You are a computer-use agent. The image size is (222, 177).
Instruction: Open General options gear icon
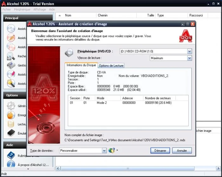pyautogui.click(x=11, y=106)
